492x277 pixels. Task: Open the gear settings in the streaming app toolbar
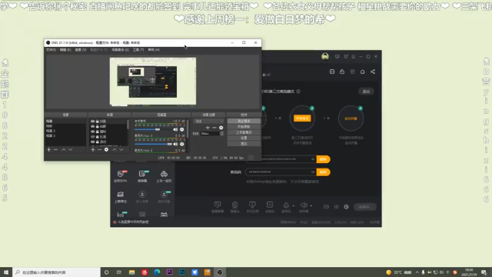coord(346,207)
